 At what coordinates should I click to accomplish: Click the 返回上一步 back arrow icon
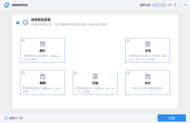point(6,118)
